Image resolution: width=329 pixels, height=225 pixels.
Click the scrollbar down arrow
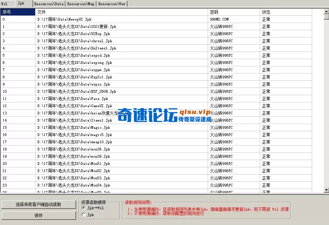coord(325,189)
